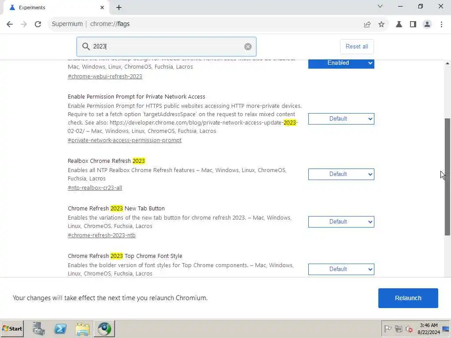This screenshot has width=451, height=338.
Task: Open the tab search chevron in title bar
Action: pos(380,6)
